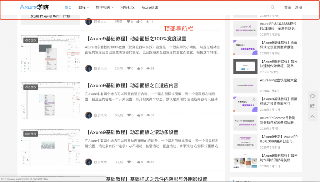
Task: Open the comment bubble floating button
Action: pyautogui.click(x=312, y=96)
